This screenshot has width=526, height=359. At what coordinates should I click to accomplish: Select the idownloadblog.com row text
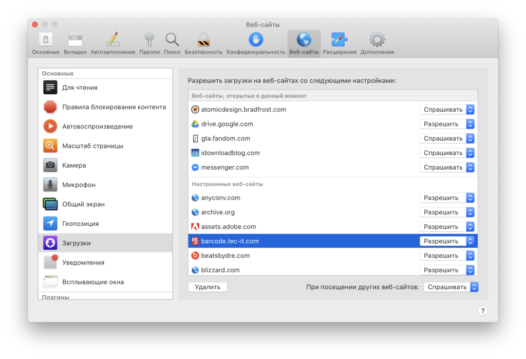(x=231, y=153)
